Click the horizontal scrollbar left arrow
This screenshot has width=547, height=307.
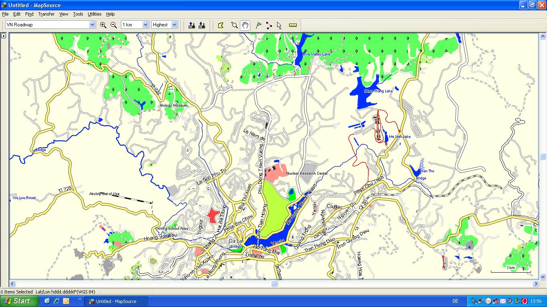(12, 284)
